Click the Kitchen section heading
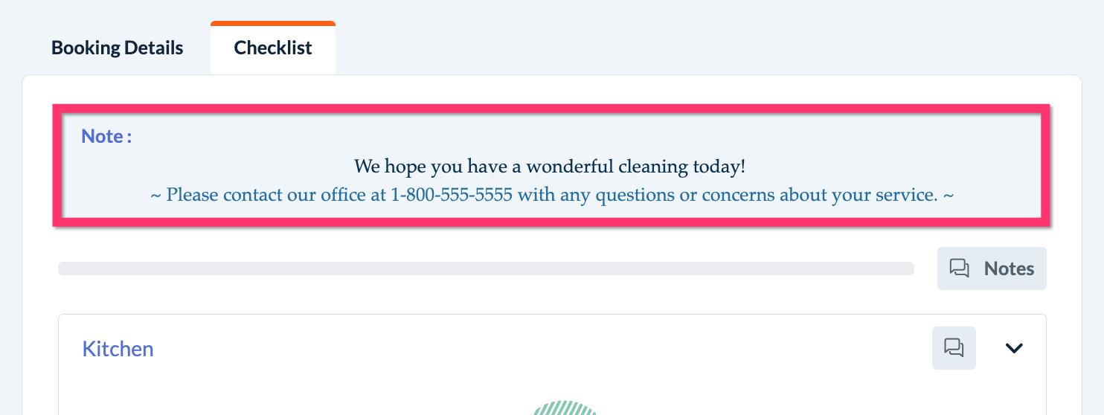The width and height of the screenshot is (1104, 415). coord(118,349)
